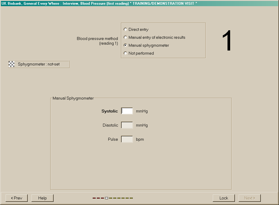
Task: Click the first red progress dash
Action: (x=94, y=198)
